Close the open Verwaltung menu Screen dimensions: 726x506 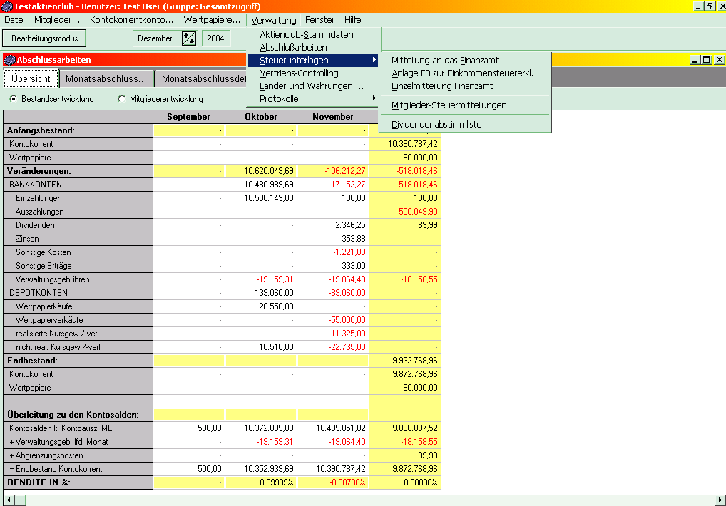click(x=274, y=21)
